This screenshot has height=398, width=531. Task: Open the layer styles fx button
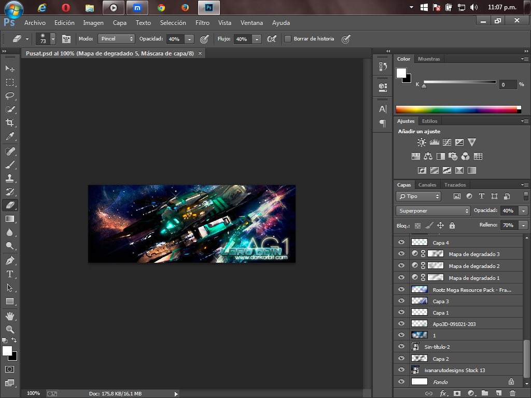(x=443, y=393)
